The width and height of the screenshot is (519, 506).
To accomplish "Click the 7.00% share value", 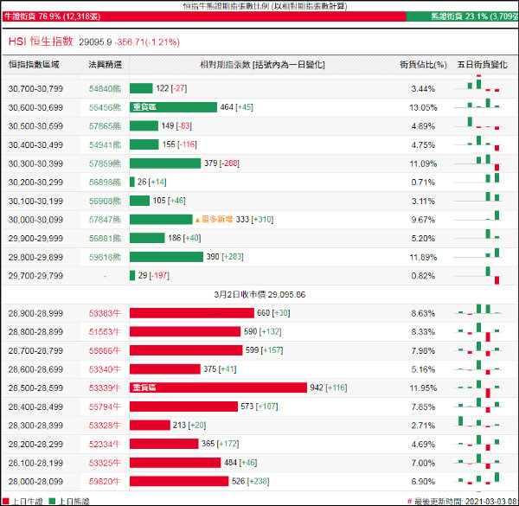I will [423, 463].
